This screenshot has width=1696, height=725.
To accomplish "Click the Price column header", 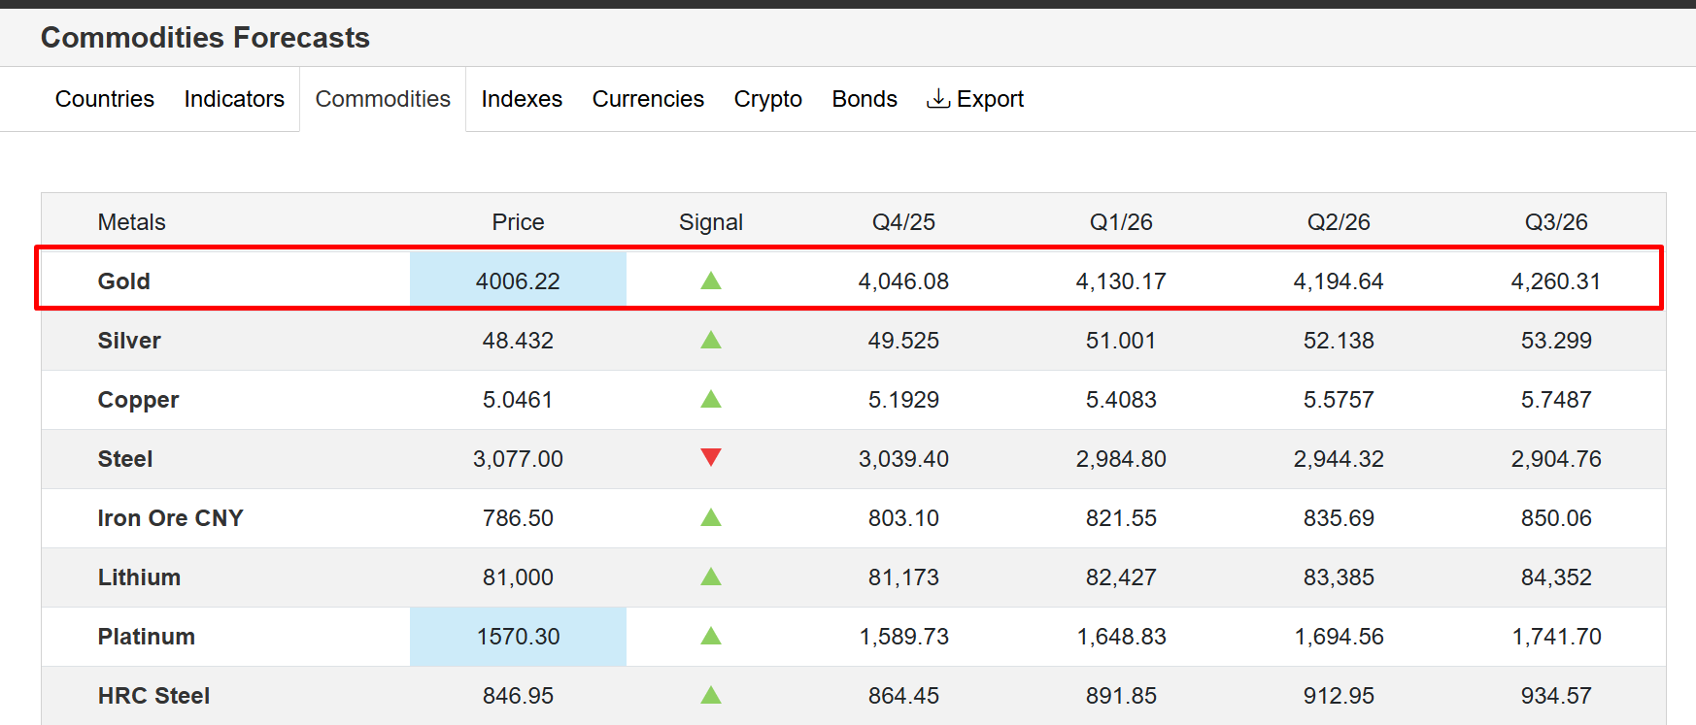I will coord(518,222).
